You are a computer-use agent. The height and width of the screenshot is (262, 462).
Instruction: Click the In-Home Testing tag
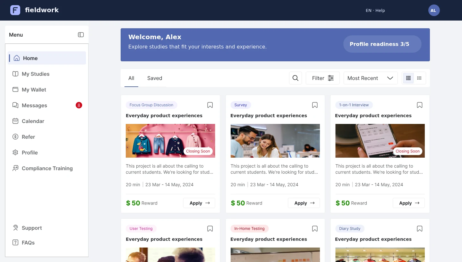pos(250,229)
